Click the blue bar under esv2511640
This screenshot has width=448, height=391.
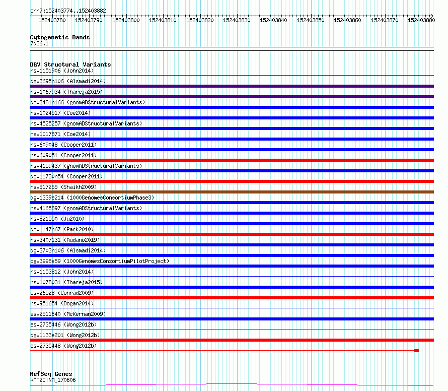click(x=232, y=319)
